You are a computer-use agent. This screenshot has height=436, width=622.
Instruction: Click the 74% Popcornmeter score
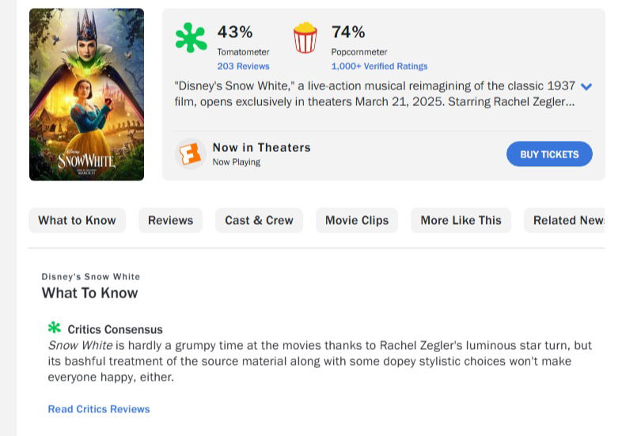[x=348, y=32]
